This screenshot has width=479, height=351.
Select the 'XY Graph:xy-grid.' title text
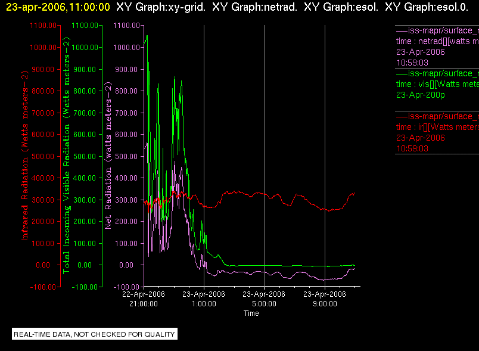click(x=161, y=7)
